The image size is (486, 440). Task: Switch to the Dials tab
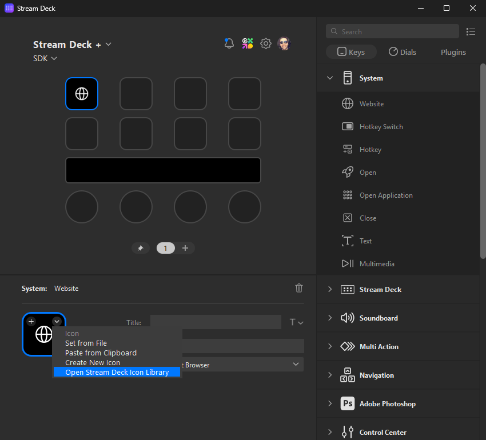[x=403, y=52]
